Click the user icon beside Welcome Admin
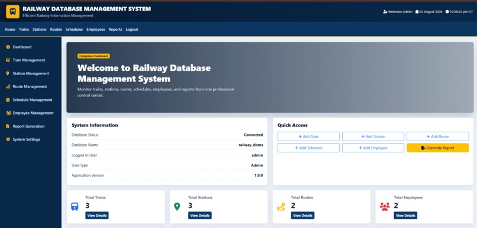The image size is (477, 228). click(385, 12)
